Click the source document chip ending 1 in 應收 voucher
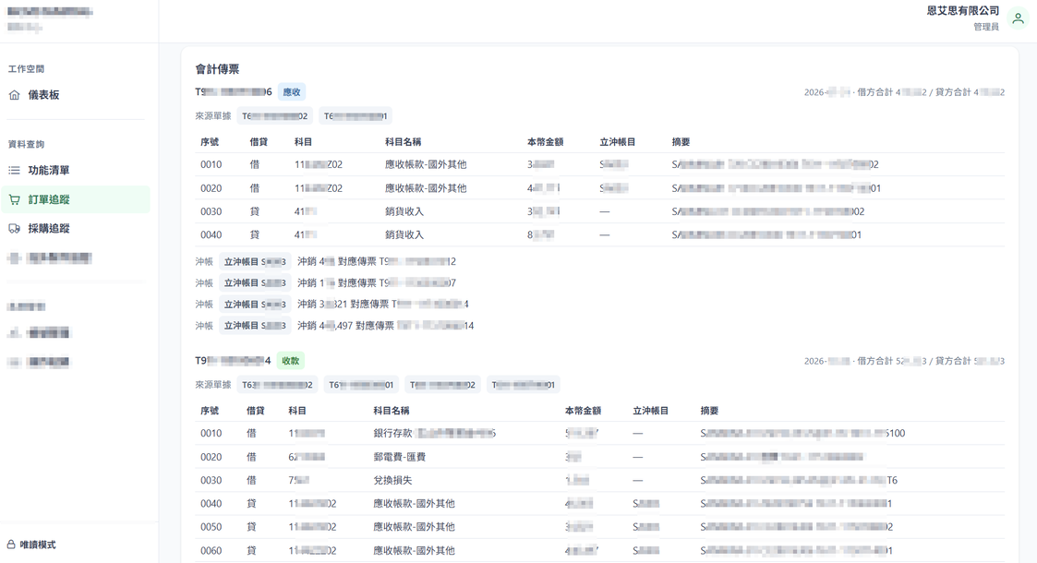Image resolution: width=1037 pixels, height=563 pixels. 356,116
